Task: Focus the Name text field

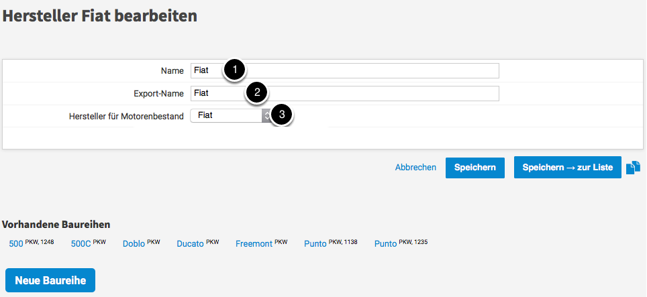Action: click(x=369, y=70)
